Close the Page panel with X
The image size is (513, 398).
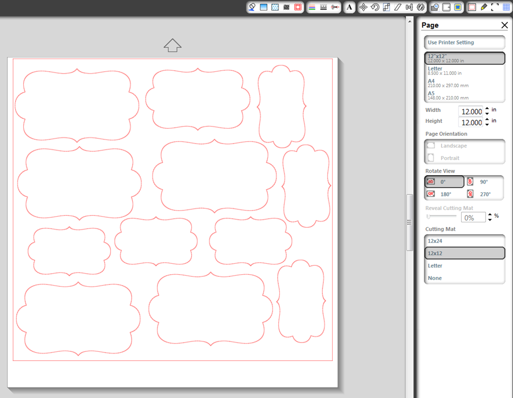click(505, 25)
